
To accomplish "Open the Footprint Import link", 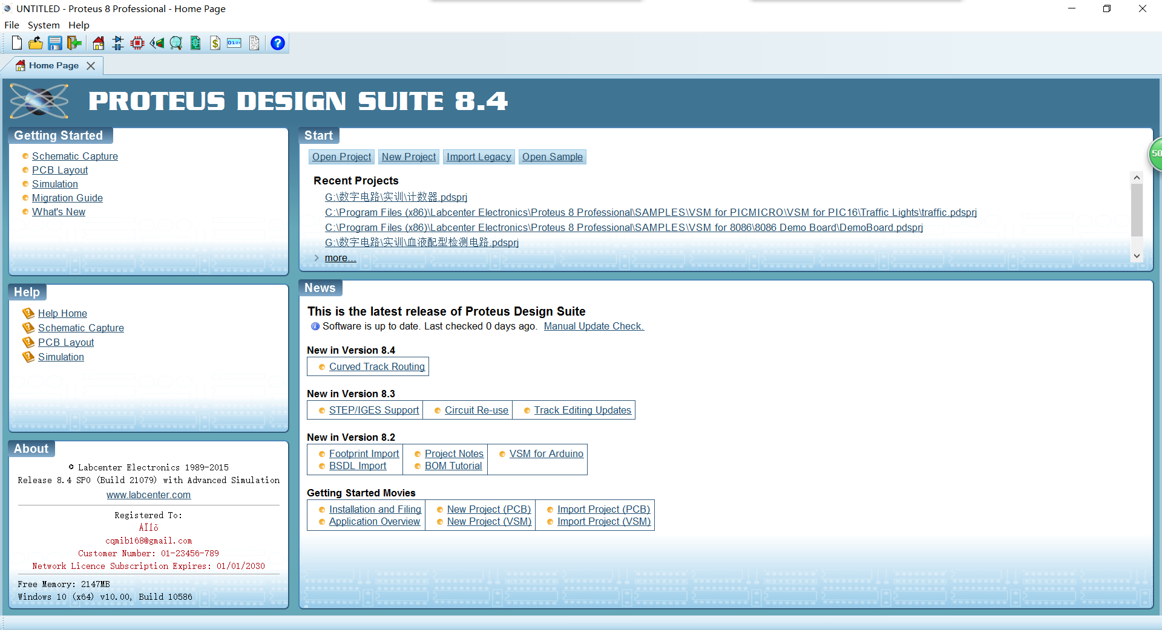I will (364, 453).
